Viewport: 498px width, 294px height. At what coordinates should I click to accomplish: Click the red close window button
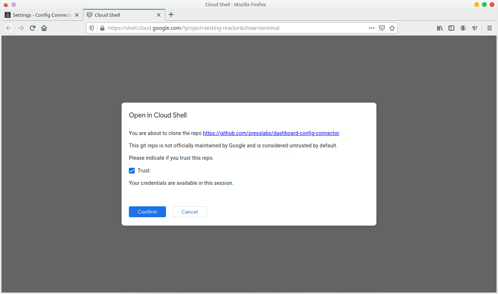492,4
